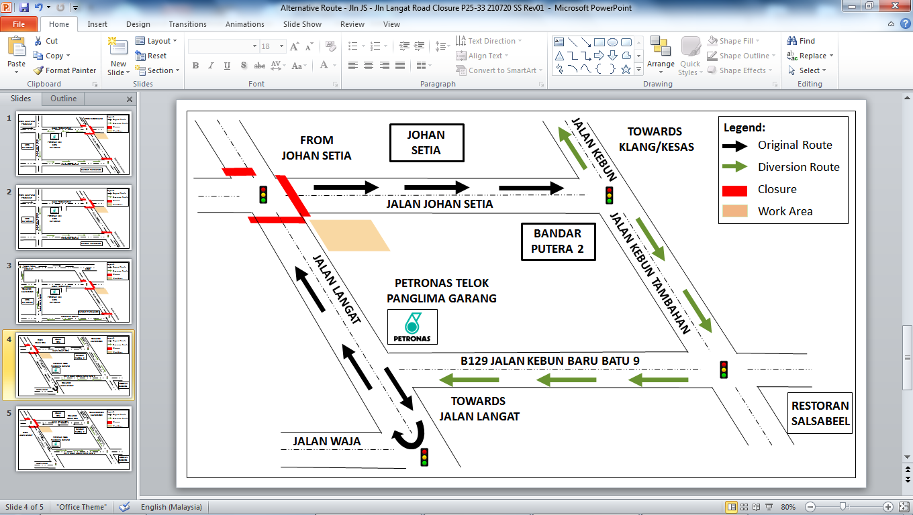
Task: Toggle Italic text formatting
Action: pos(211,66)
